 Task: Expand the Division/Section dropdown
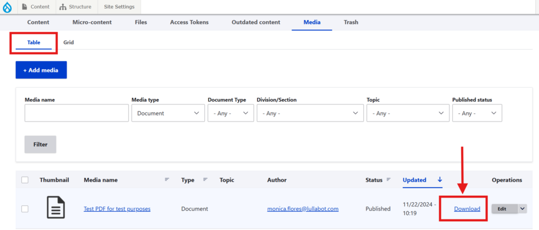pos(310,113)
